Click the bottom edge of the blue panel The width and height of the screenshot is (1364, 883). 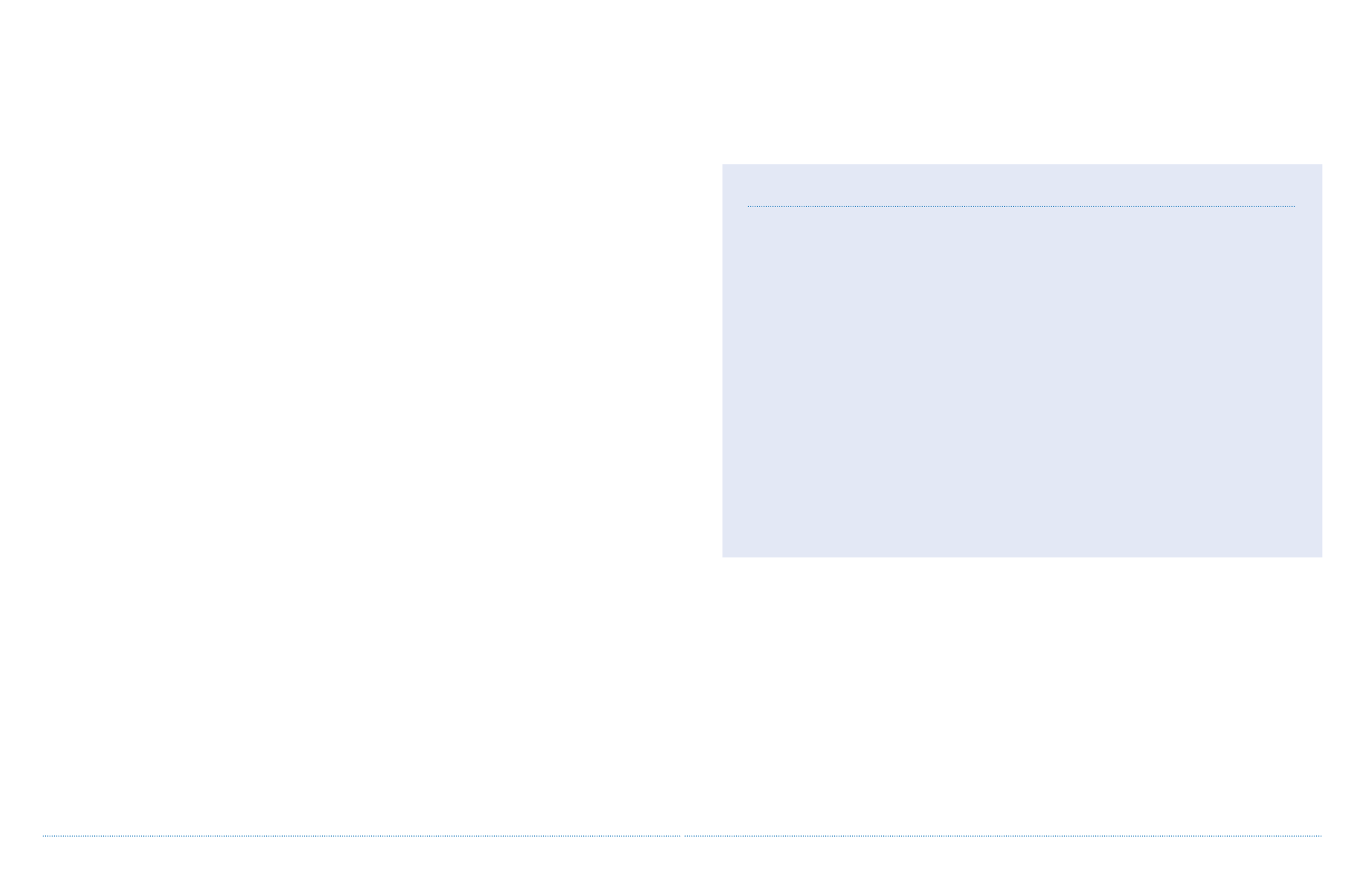pos(1021,557)
